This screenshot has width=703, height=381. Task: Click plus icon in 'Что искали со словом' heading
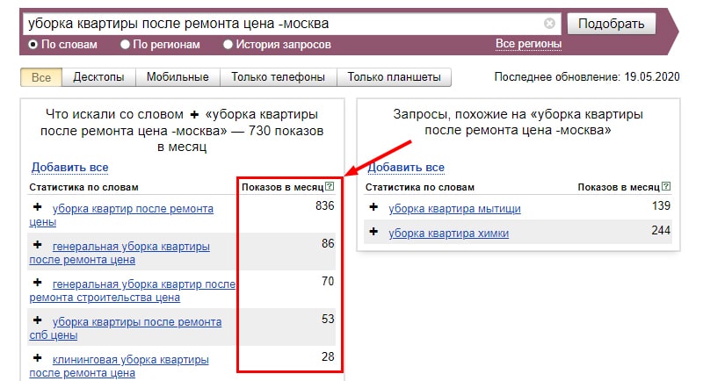click(x=194, y=115)
